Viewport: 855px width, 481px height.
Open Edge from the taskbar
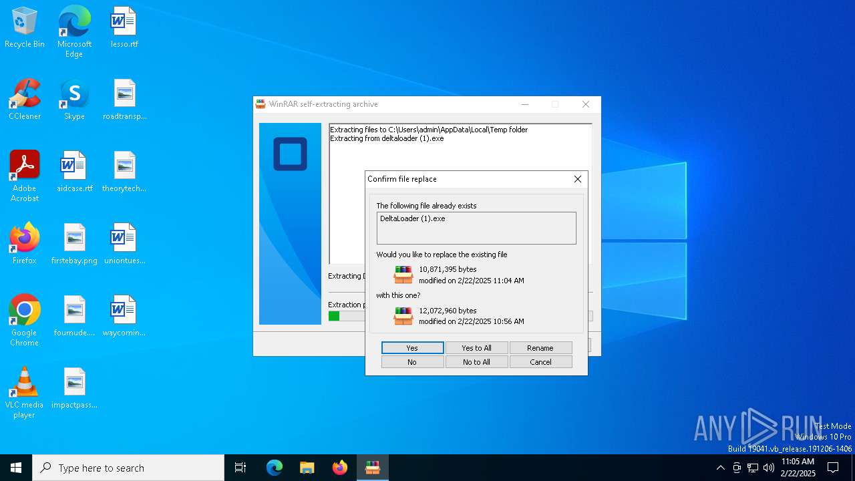(275, 468)
